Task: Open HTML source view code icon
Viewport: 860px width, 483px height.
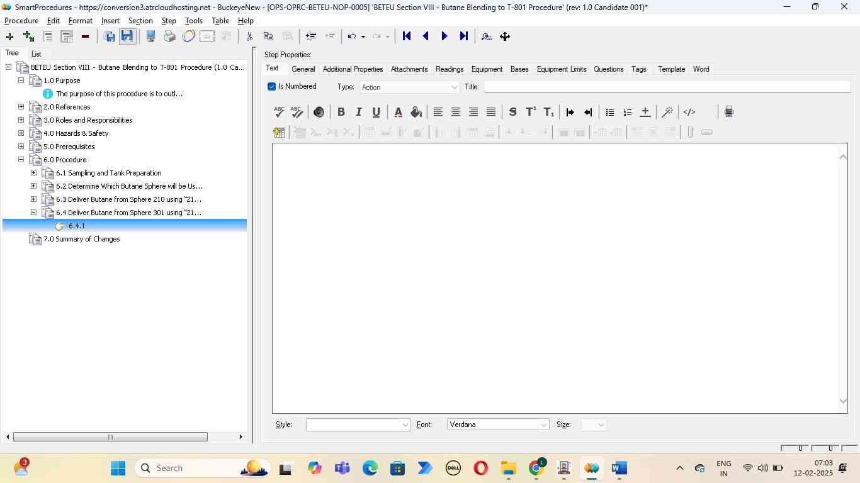Action: coord(689,112)
